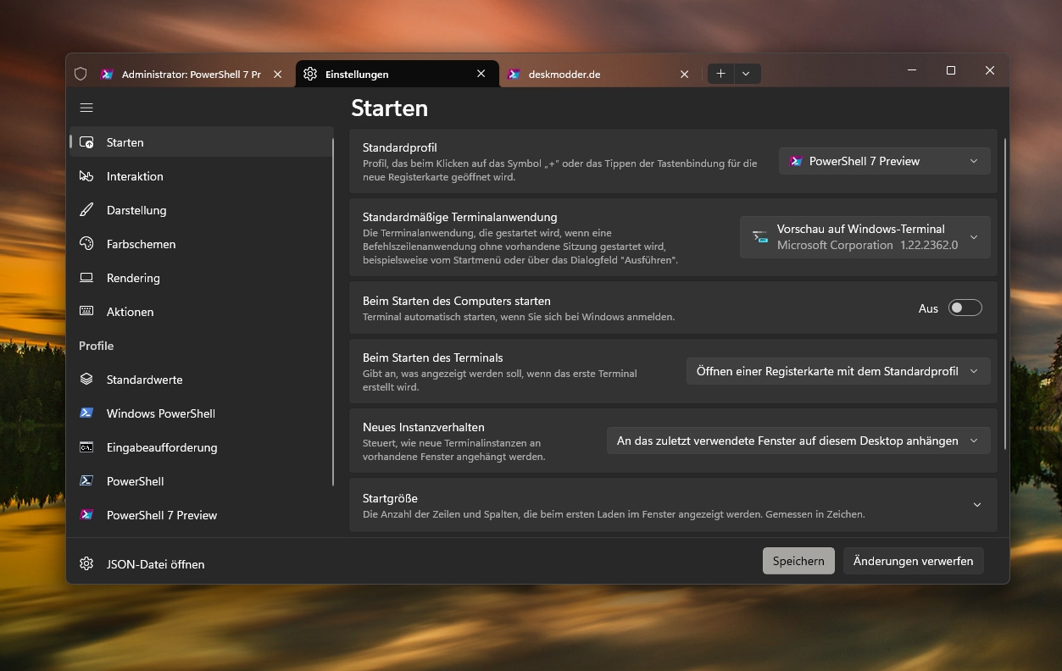Switch to the deskmodder.de tab

[600, 74]
